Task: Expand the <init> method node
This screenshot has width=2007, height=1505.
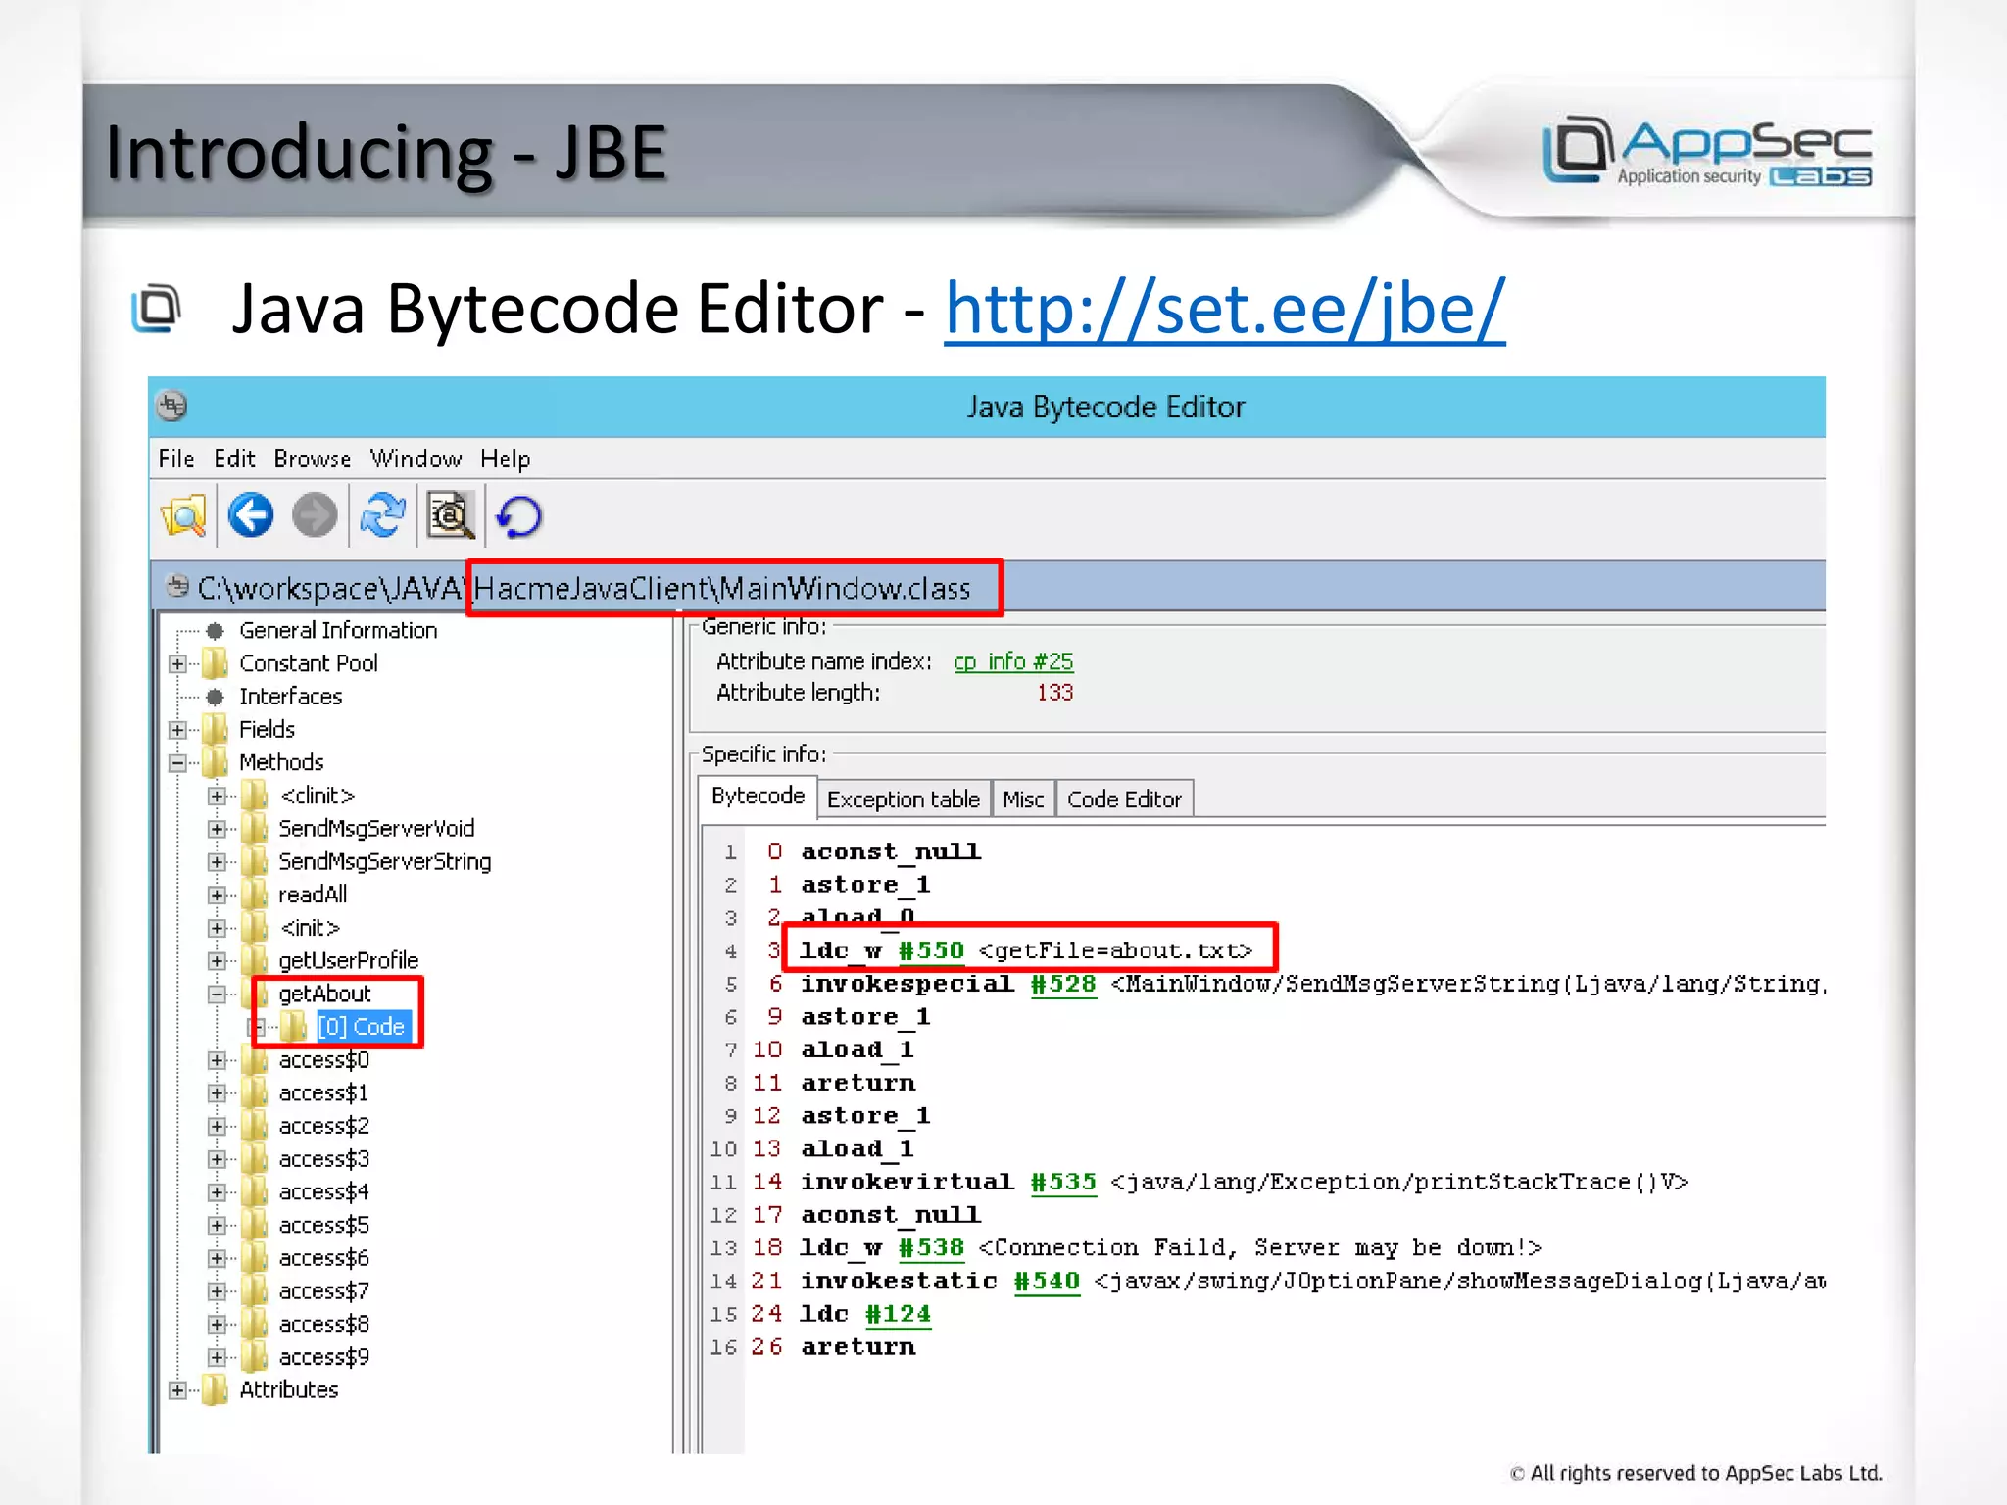Action: [x=217, y=928]
